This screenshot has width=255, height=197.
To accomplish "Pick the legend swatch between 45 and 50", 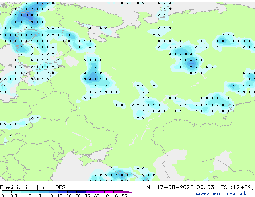I will coord(118,192).
